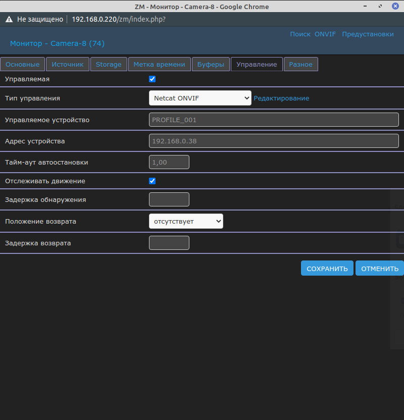Image resolution: width=404 pixels, height=420 pixels.
Task: Go to the Storage tab
Action: click(x=109, y=64)
